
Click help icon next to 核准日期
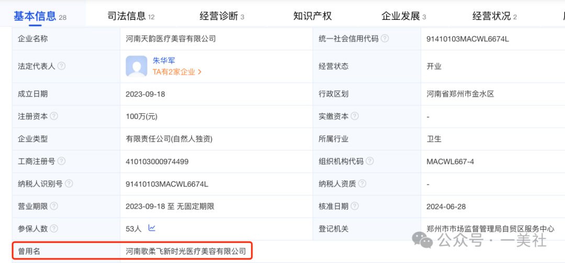(x=355, y=206)
